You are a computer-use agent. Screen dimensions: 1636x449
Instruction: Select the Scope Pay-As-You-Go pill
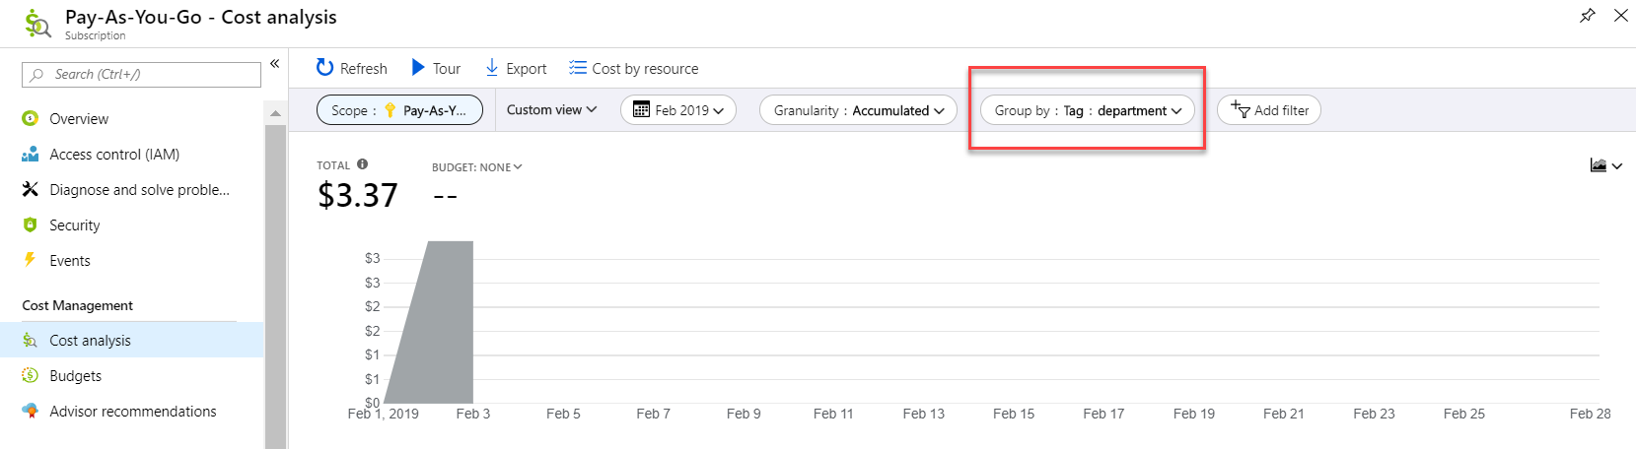click(399, 110)
